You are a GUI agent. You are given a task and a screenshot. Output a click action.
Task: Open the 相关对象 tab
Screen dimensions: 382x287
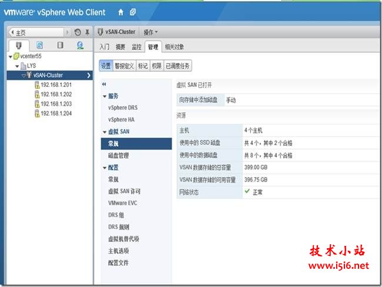click(x=175, y=47)
